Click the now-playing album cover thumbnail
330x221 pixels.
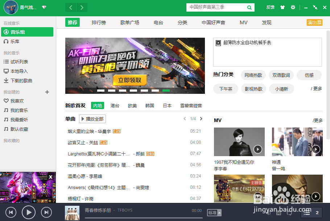point(72,213)
